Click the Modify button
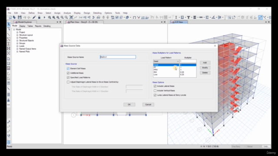Screen dimensions: 278x156 [205, 68]
